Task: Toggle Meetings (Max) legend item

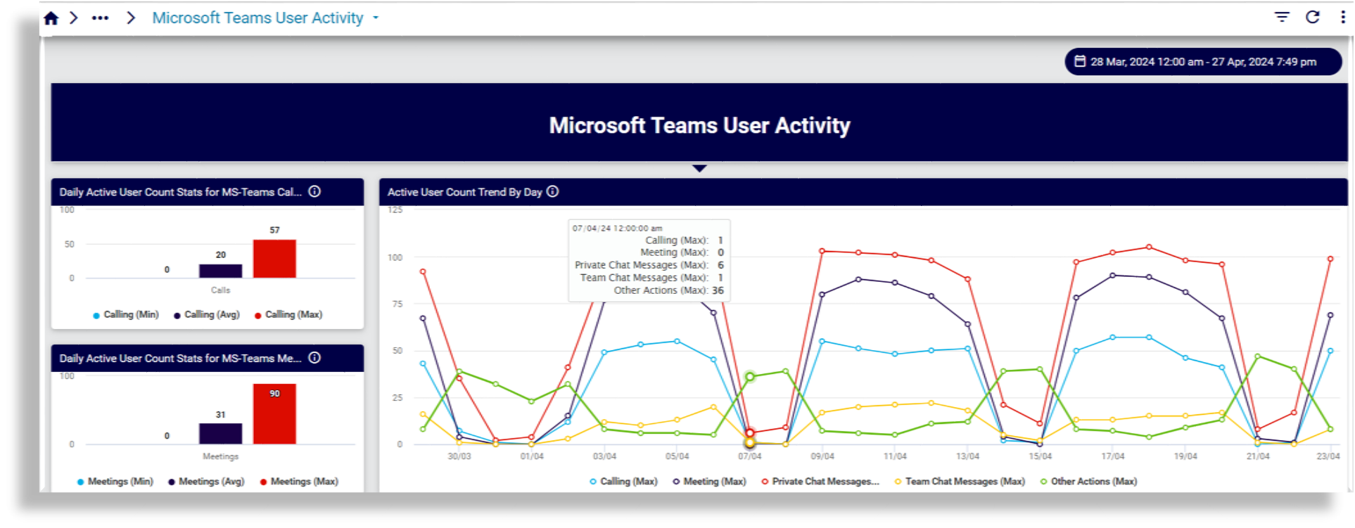Action: coord(299,482)
